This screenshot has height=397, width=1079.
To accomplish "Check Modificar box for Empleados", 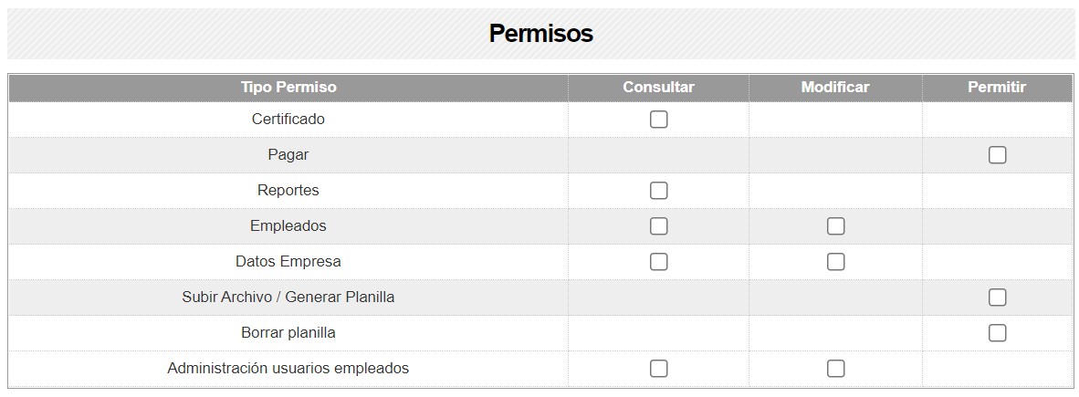I will [835, 226].
